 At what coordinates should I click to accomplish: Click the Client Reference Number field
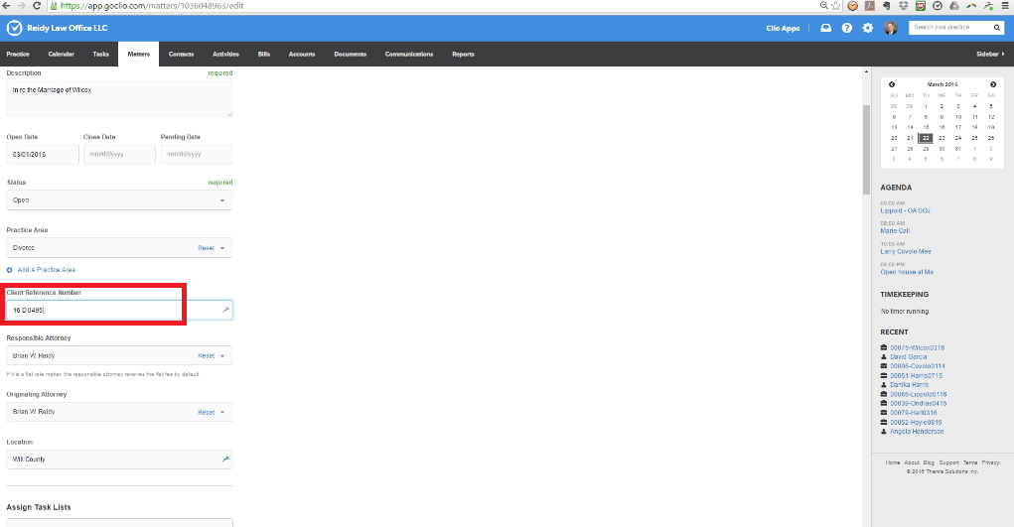pos(114,311)
